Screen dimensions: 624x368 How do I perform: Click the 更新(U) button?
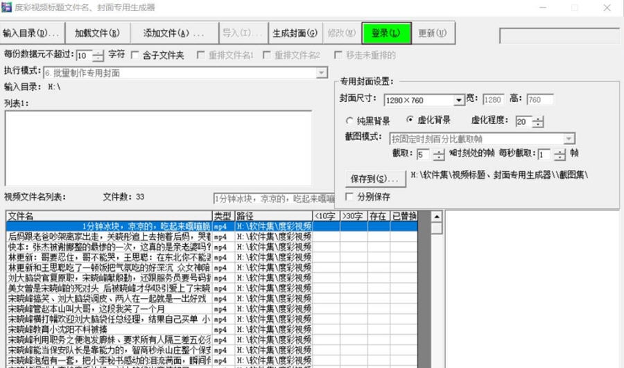pos(433,33)
